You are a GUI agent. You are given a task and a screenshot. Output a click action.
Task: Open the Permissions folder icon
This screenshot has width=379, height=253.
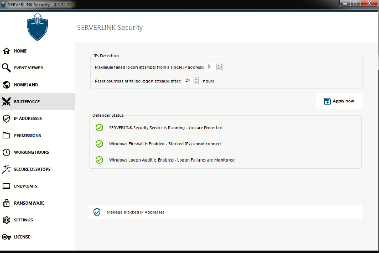click(x=6, y=136)
